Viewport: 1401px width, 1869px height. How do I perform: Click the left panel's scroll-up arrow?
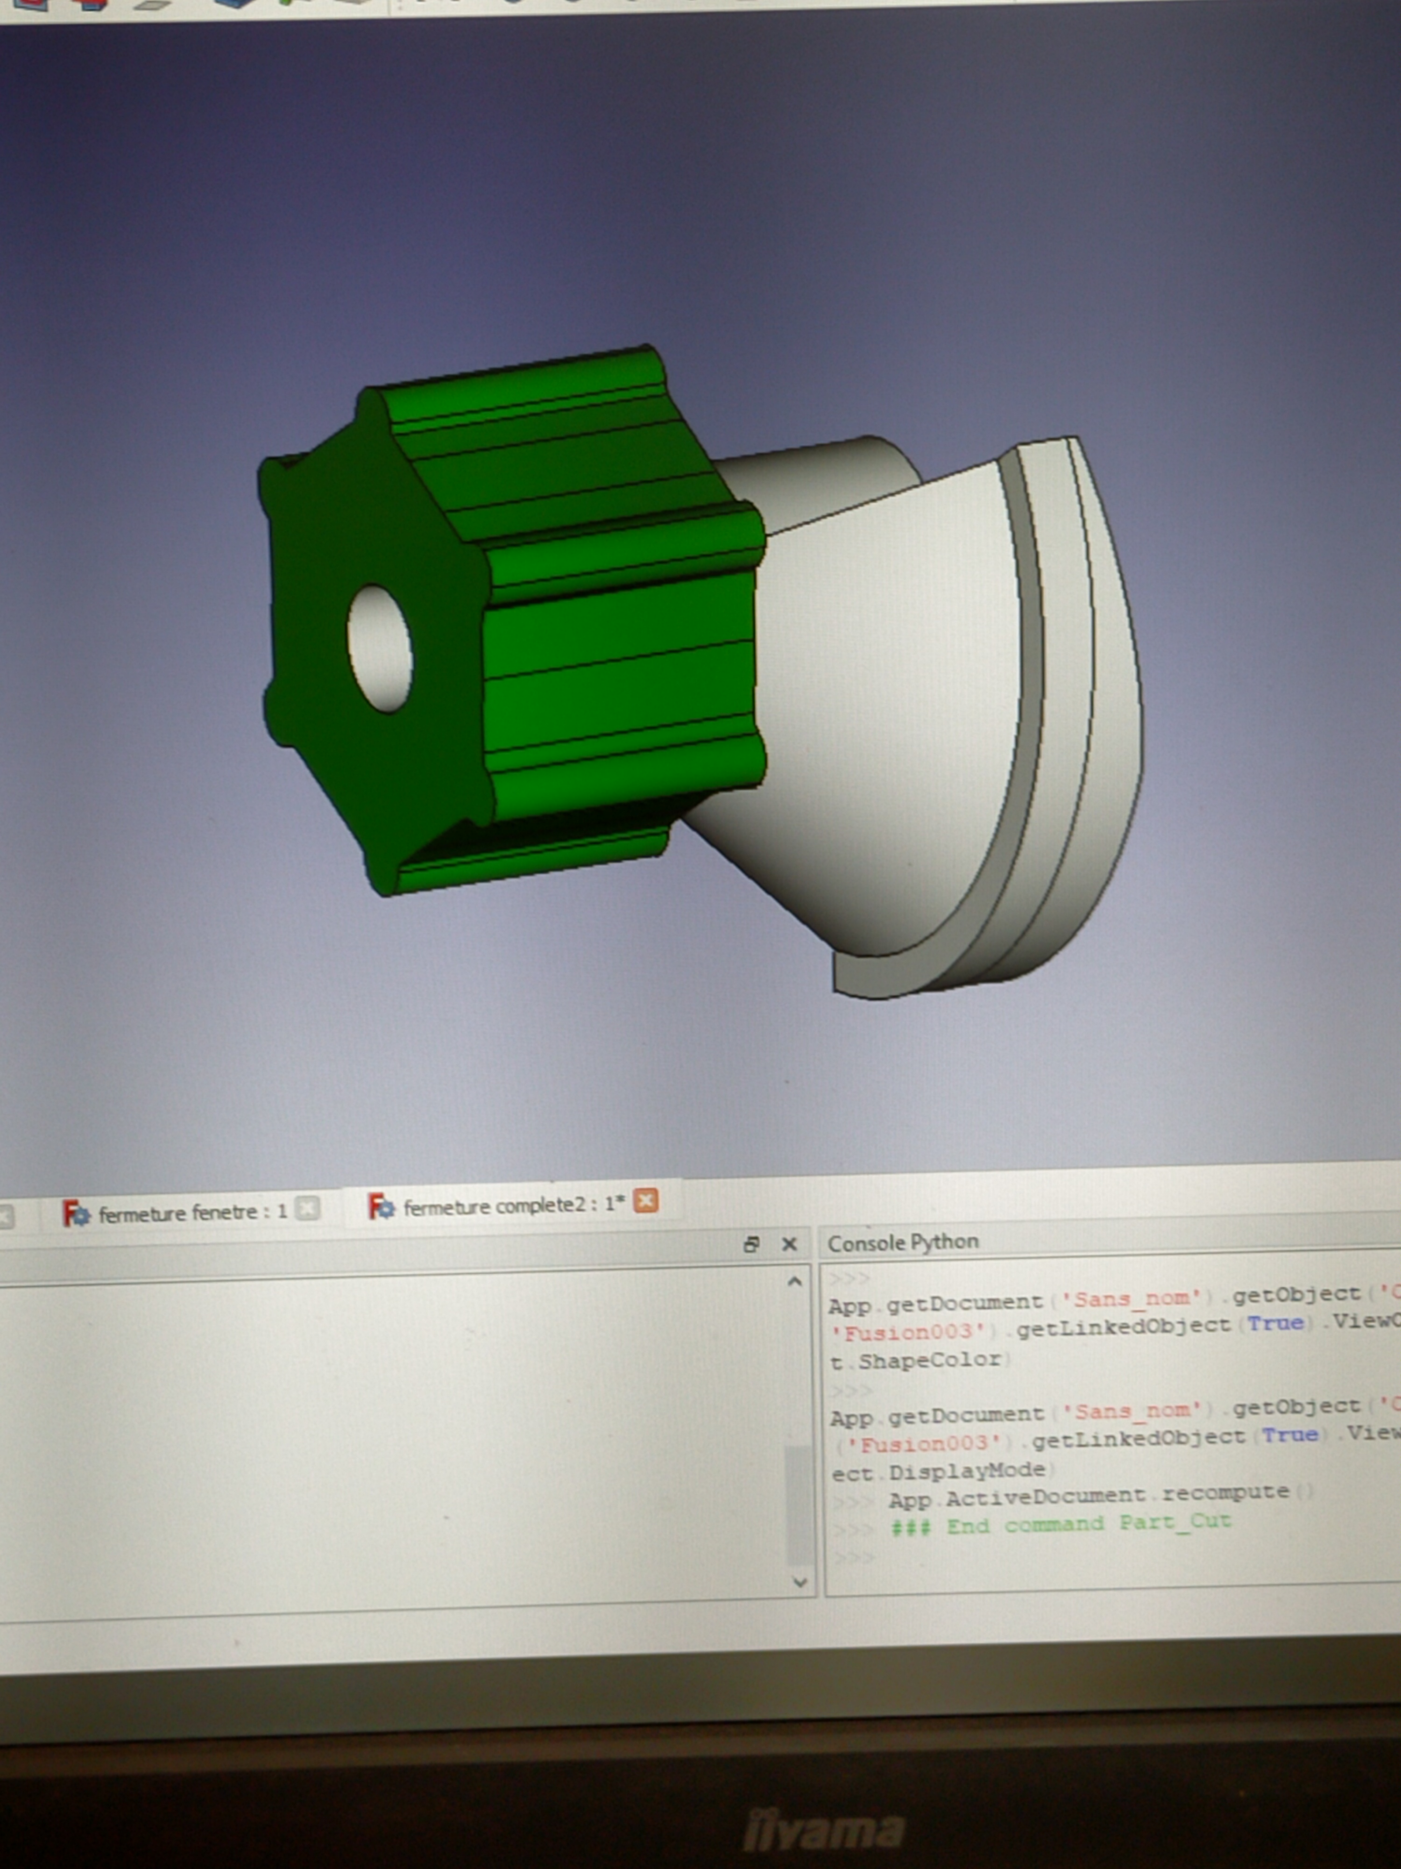tap(795, 1282)
